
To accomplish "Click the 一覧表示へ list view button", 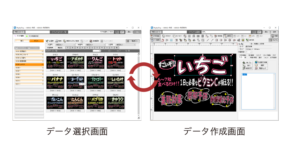I will tap(132, 41).
